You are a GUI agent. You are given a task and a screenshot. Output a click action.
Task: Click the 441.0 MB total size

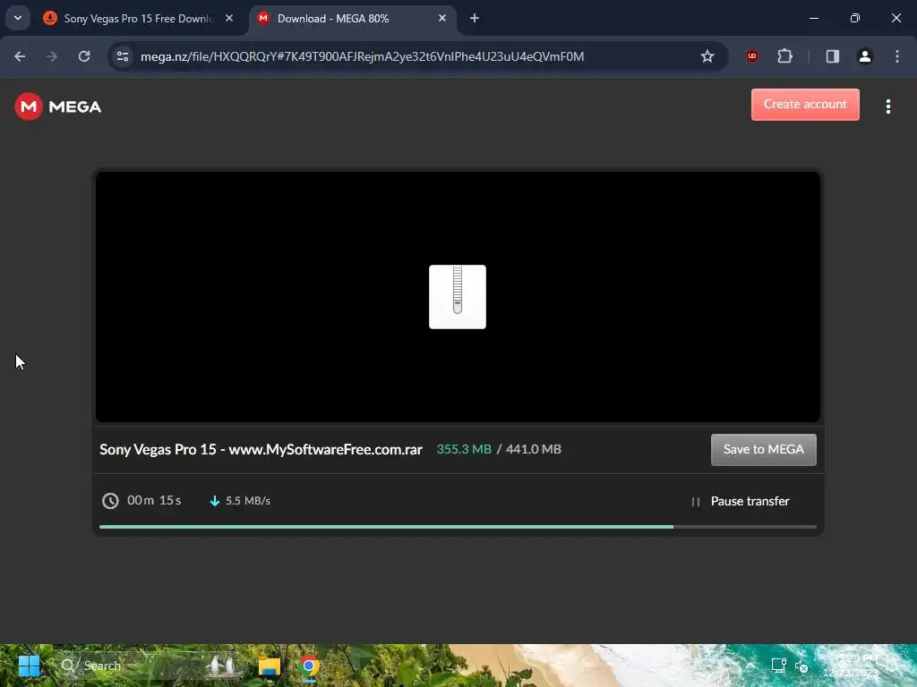[x=534, y=449]
